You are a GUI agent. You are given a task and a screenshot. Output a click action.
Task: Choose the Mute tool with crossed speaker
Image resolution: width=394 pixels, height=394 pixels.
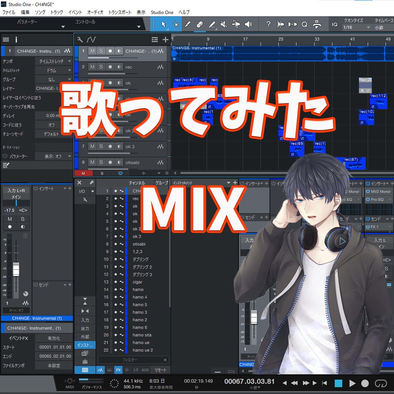pyautogui.click(x=223, y=24)
